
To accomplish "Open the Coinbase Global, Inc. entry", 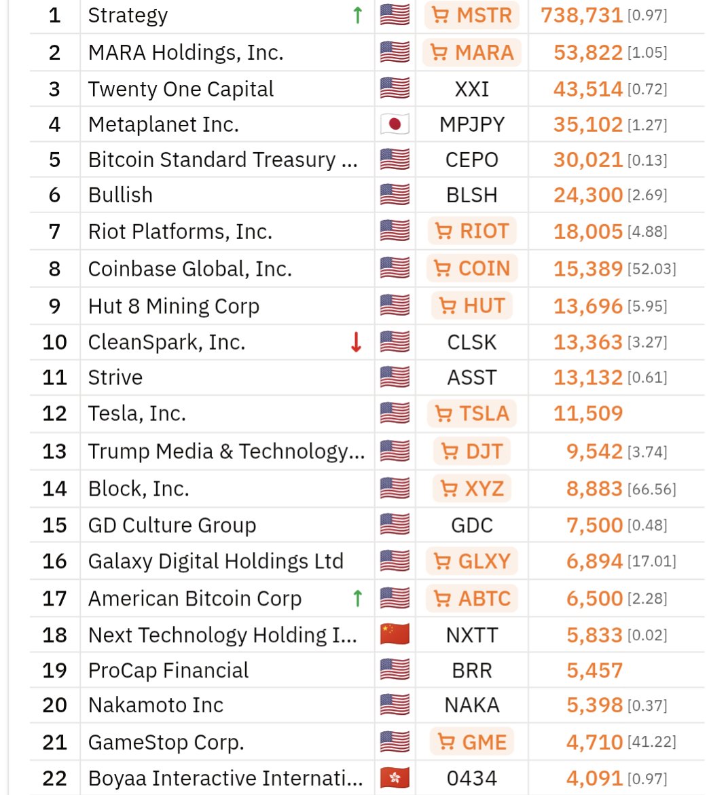I will pos(190,269).
